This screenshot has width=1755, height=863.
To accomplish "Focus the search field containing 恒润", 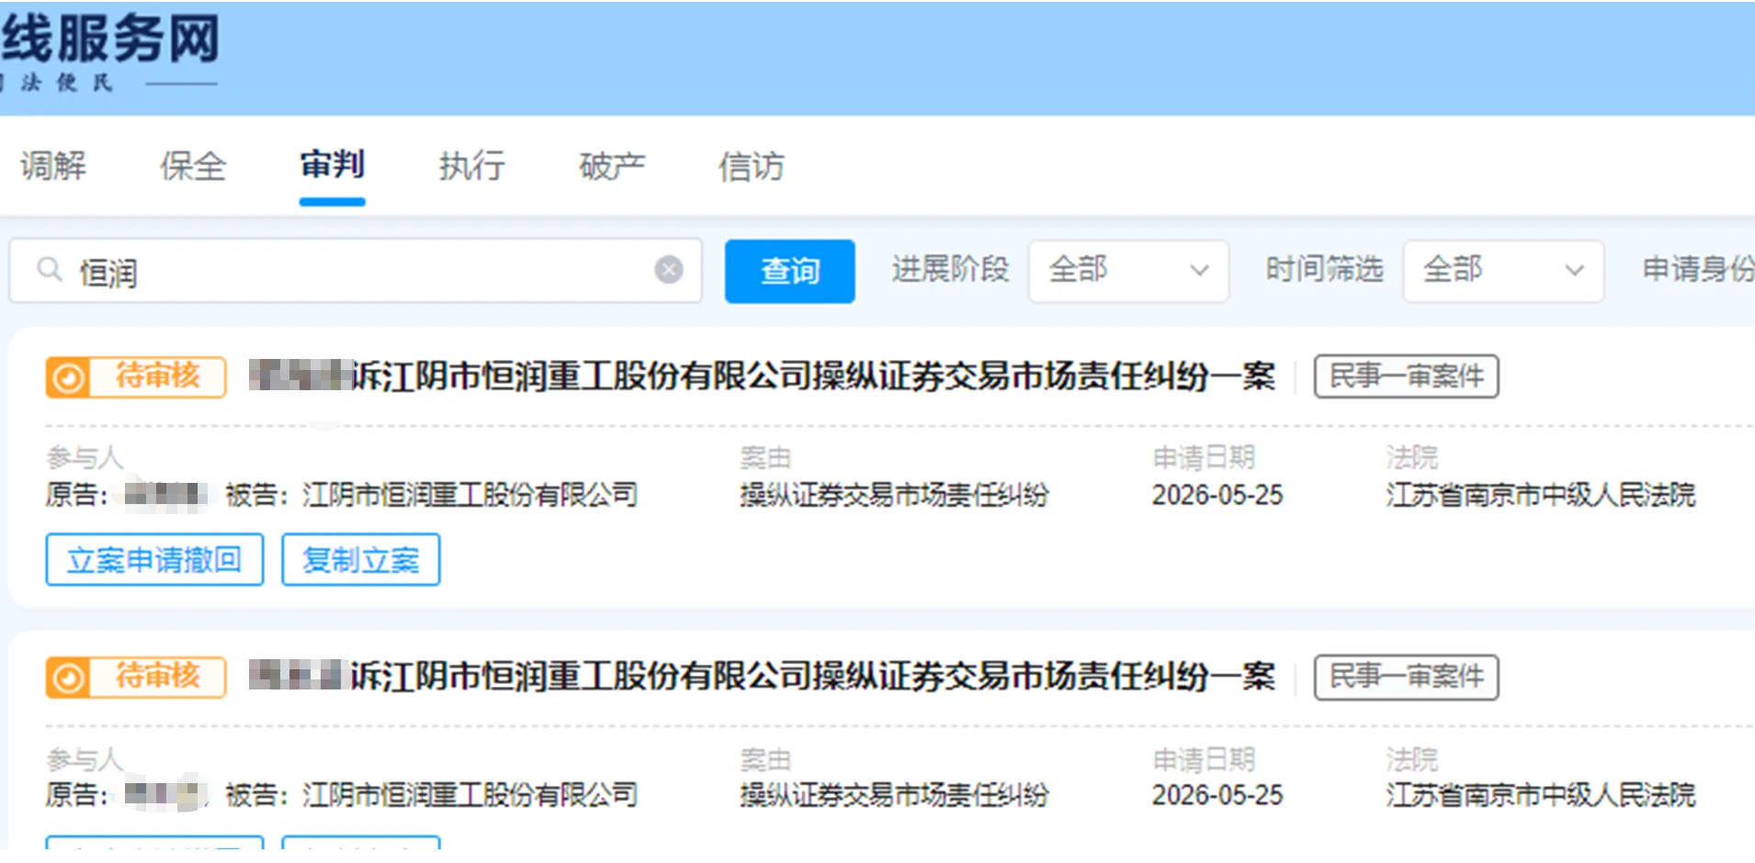I will pyautogui.click(x=357, y=271).
